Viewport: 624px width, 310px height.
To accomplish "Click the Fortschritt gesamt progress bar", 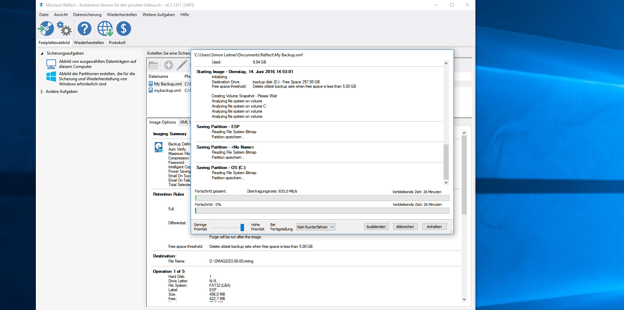I will [322, 198].
